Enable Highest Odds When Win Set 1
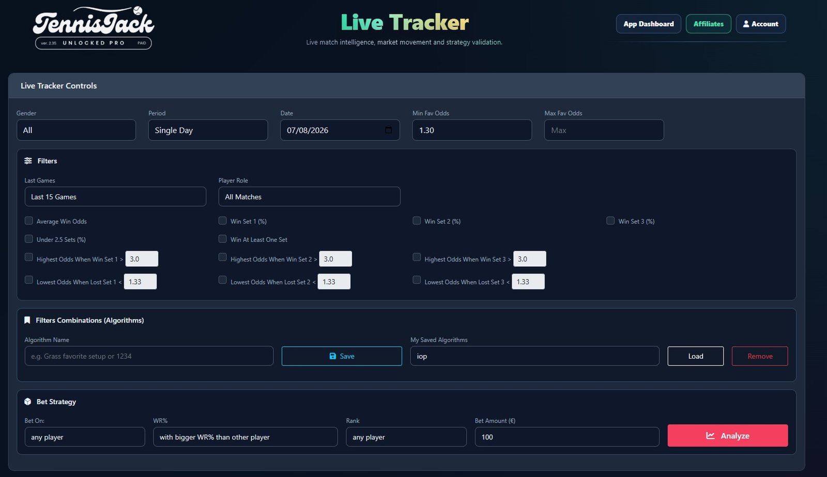This screenshot has height=477, width=827. [x=29, y=257]
